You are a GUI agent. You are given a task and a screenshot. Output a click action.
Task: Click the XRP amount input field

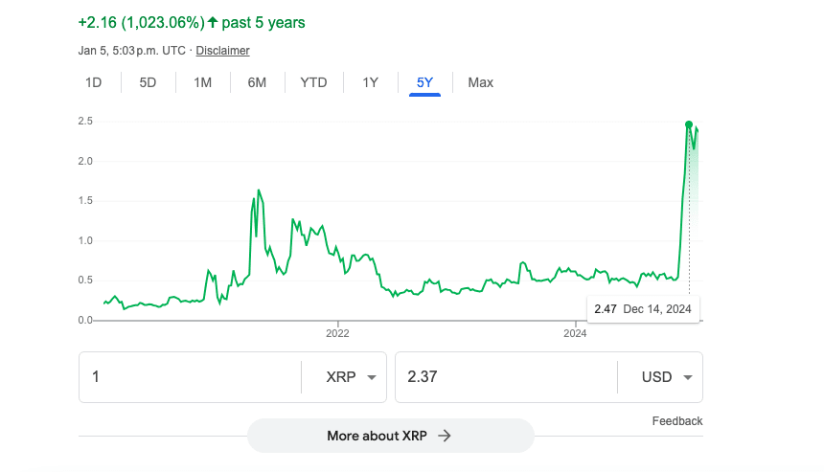[x=190, y=377]
